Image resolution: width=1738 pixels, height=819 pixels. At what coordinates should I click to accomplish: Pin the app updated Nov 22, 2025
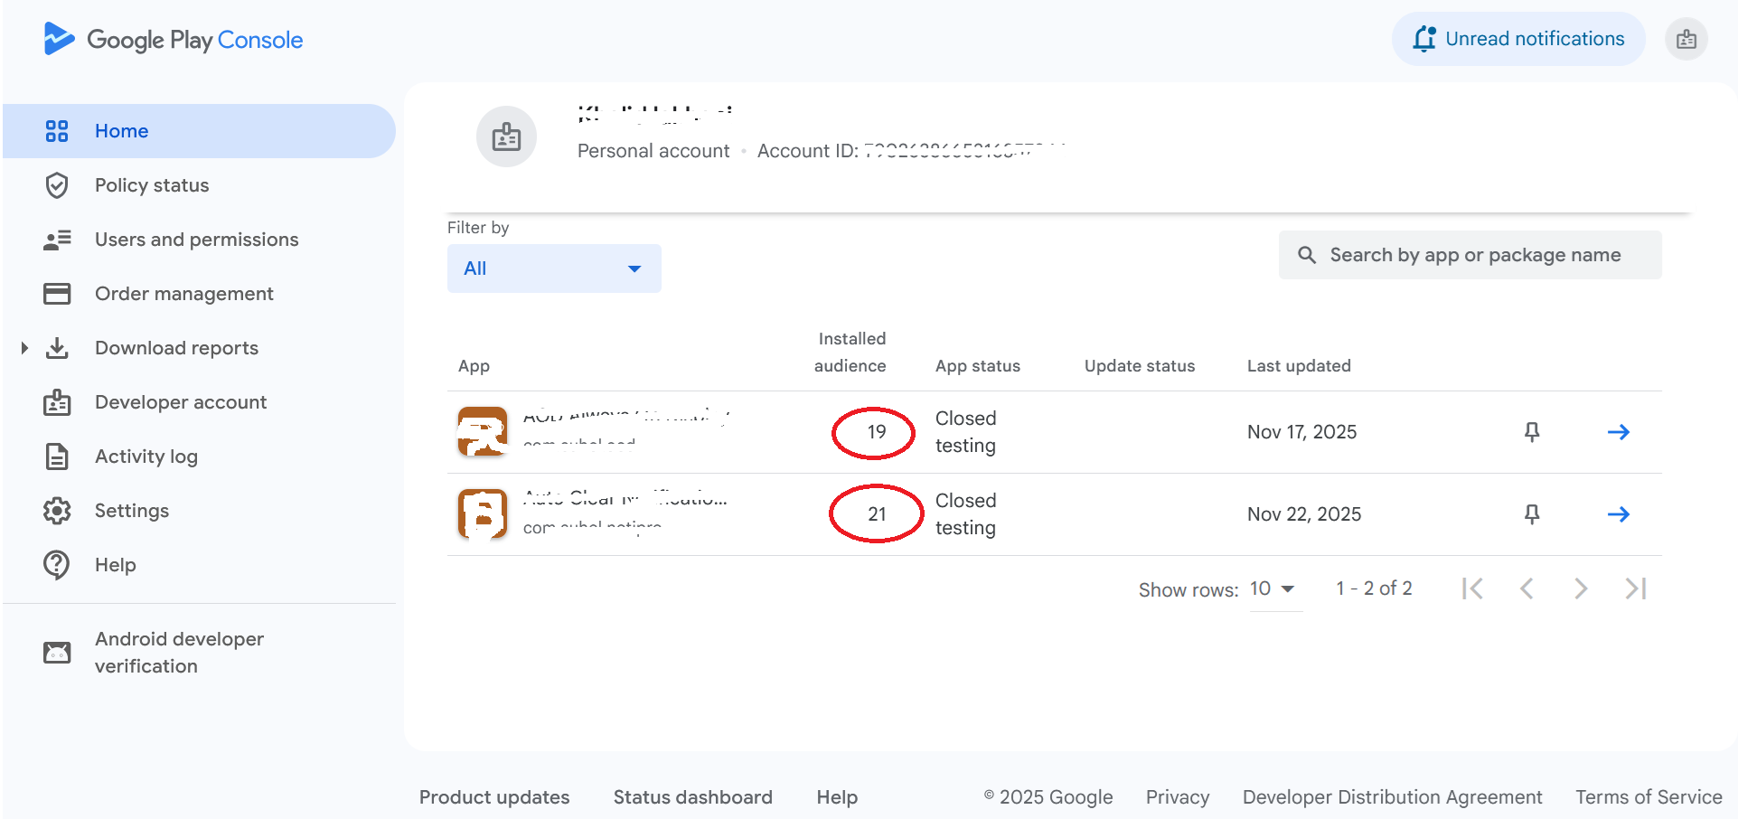(1532, 514)
